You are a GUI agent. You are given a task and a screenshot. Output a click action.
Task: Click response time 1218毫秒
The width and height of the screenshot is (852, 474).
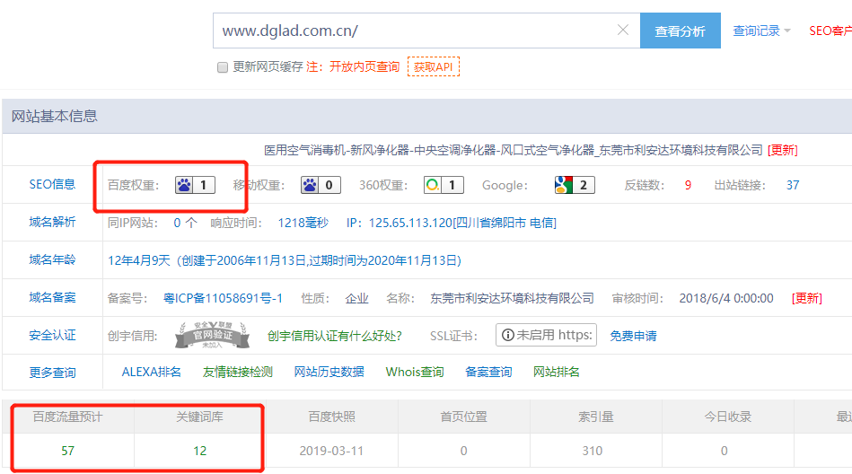303,223
